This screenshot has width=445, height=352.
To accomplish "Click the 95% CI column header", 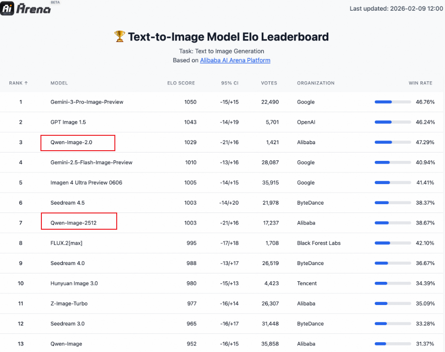I will [230, 83].
